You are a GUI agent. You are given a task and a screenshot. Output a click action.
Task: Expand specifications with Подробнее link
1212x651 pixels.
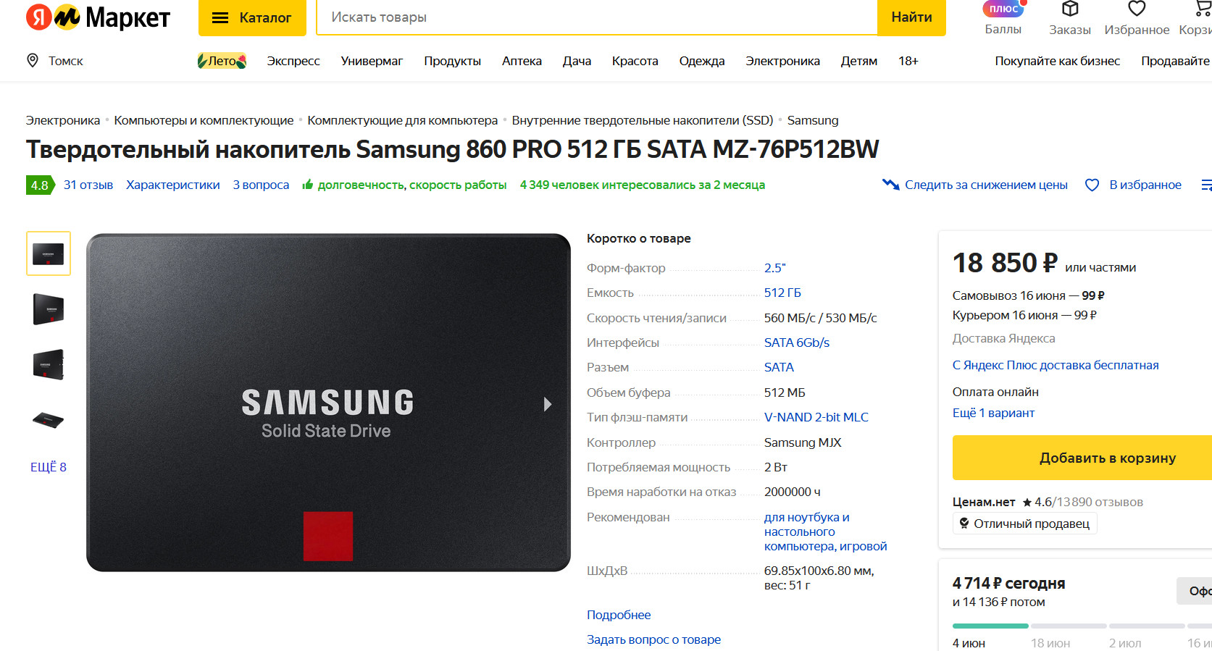pos(619,615)
